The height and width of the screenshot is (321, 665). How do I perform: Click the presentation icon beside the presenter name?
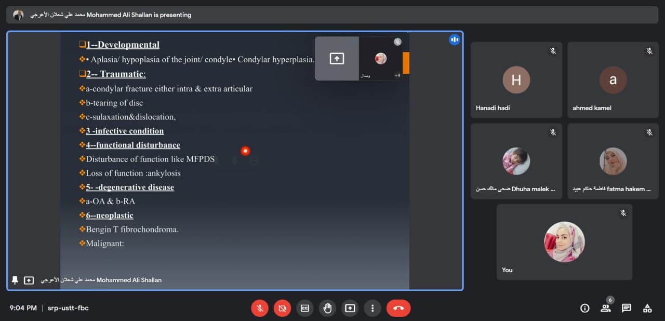point(29,280)
